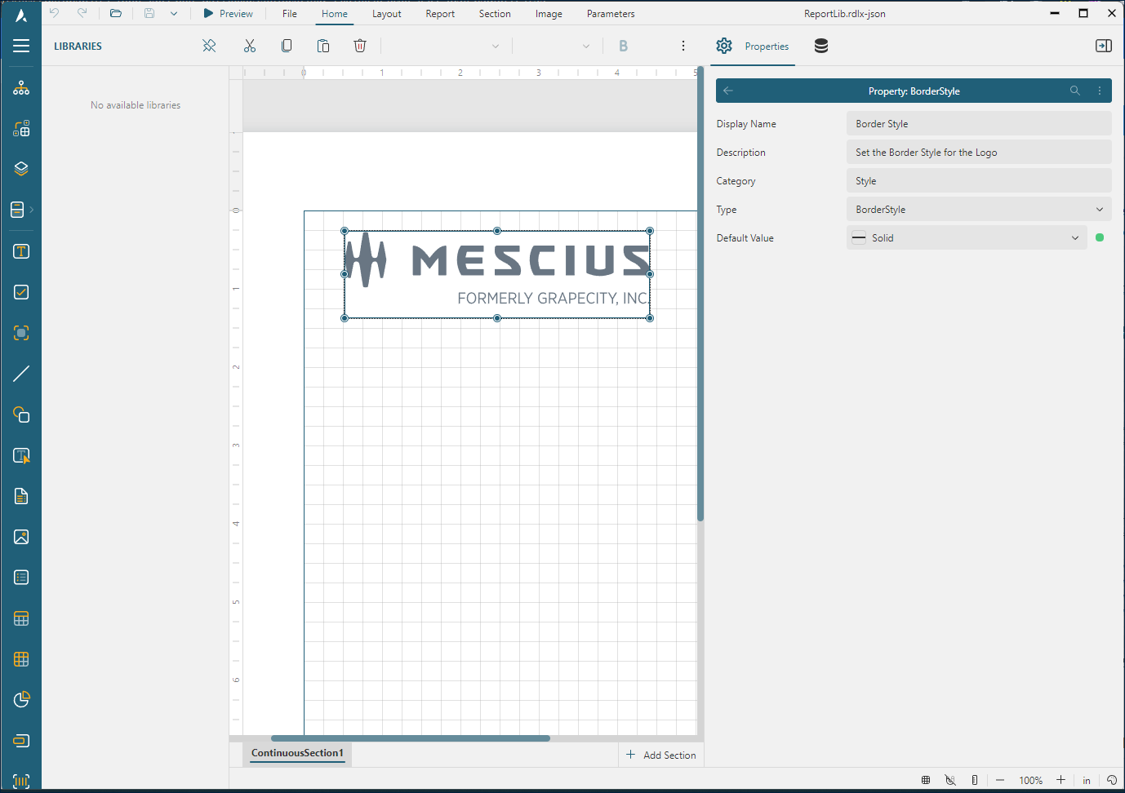Zoom out with minus button
Screen dimensions: 1125x793
pyautogui.click(x=1000, y=780)
